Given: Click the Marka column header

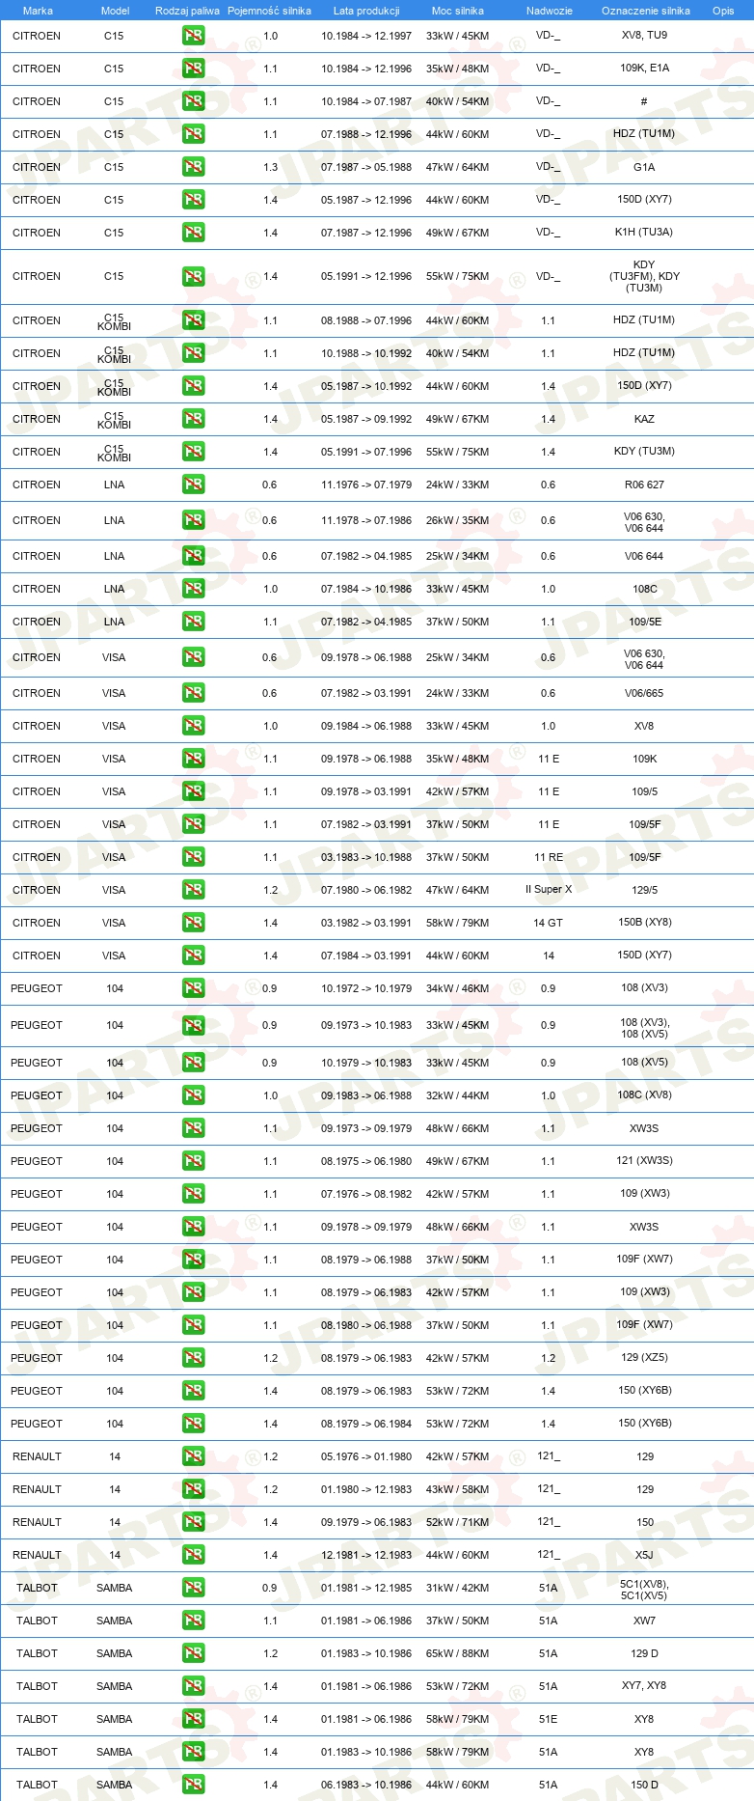Looking at the screenshot, I should (38, 11).
